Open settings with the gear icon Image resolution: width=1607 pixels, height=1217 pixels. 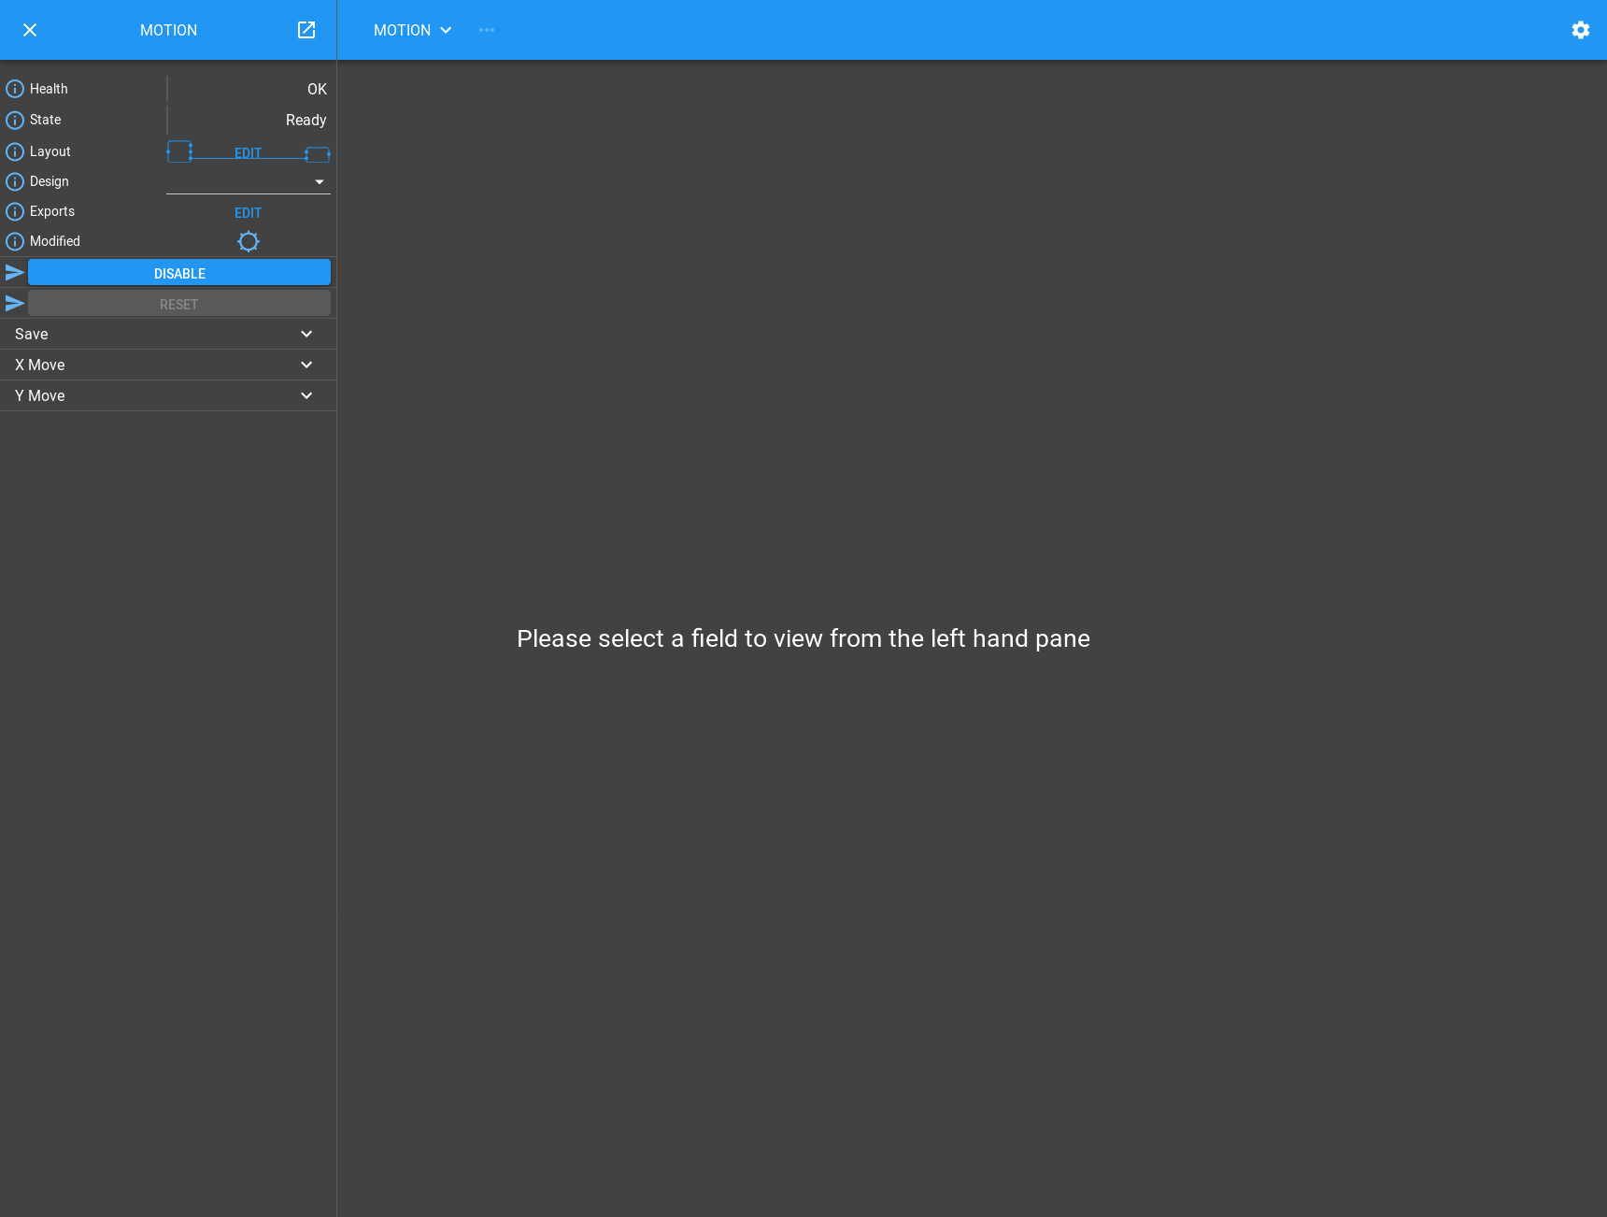(1580, 30)
